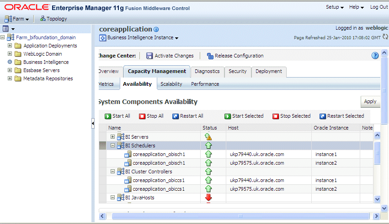Click BI Servers warning status icon
This screenshot has width=389, height=224.
208,136
